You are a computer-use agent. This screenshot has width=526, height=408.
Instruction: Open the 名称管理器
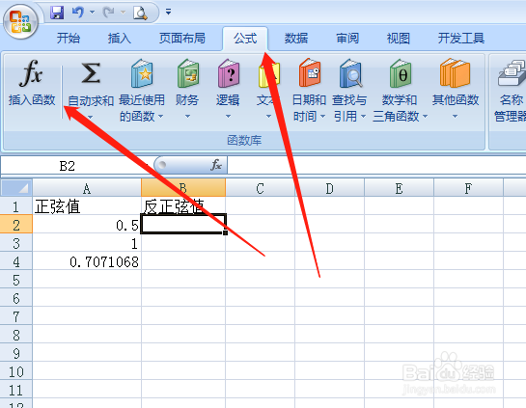511,91
